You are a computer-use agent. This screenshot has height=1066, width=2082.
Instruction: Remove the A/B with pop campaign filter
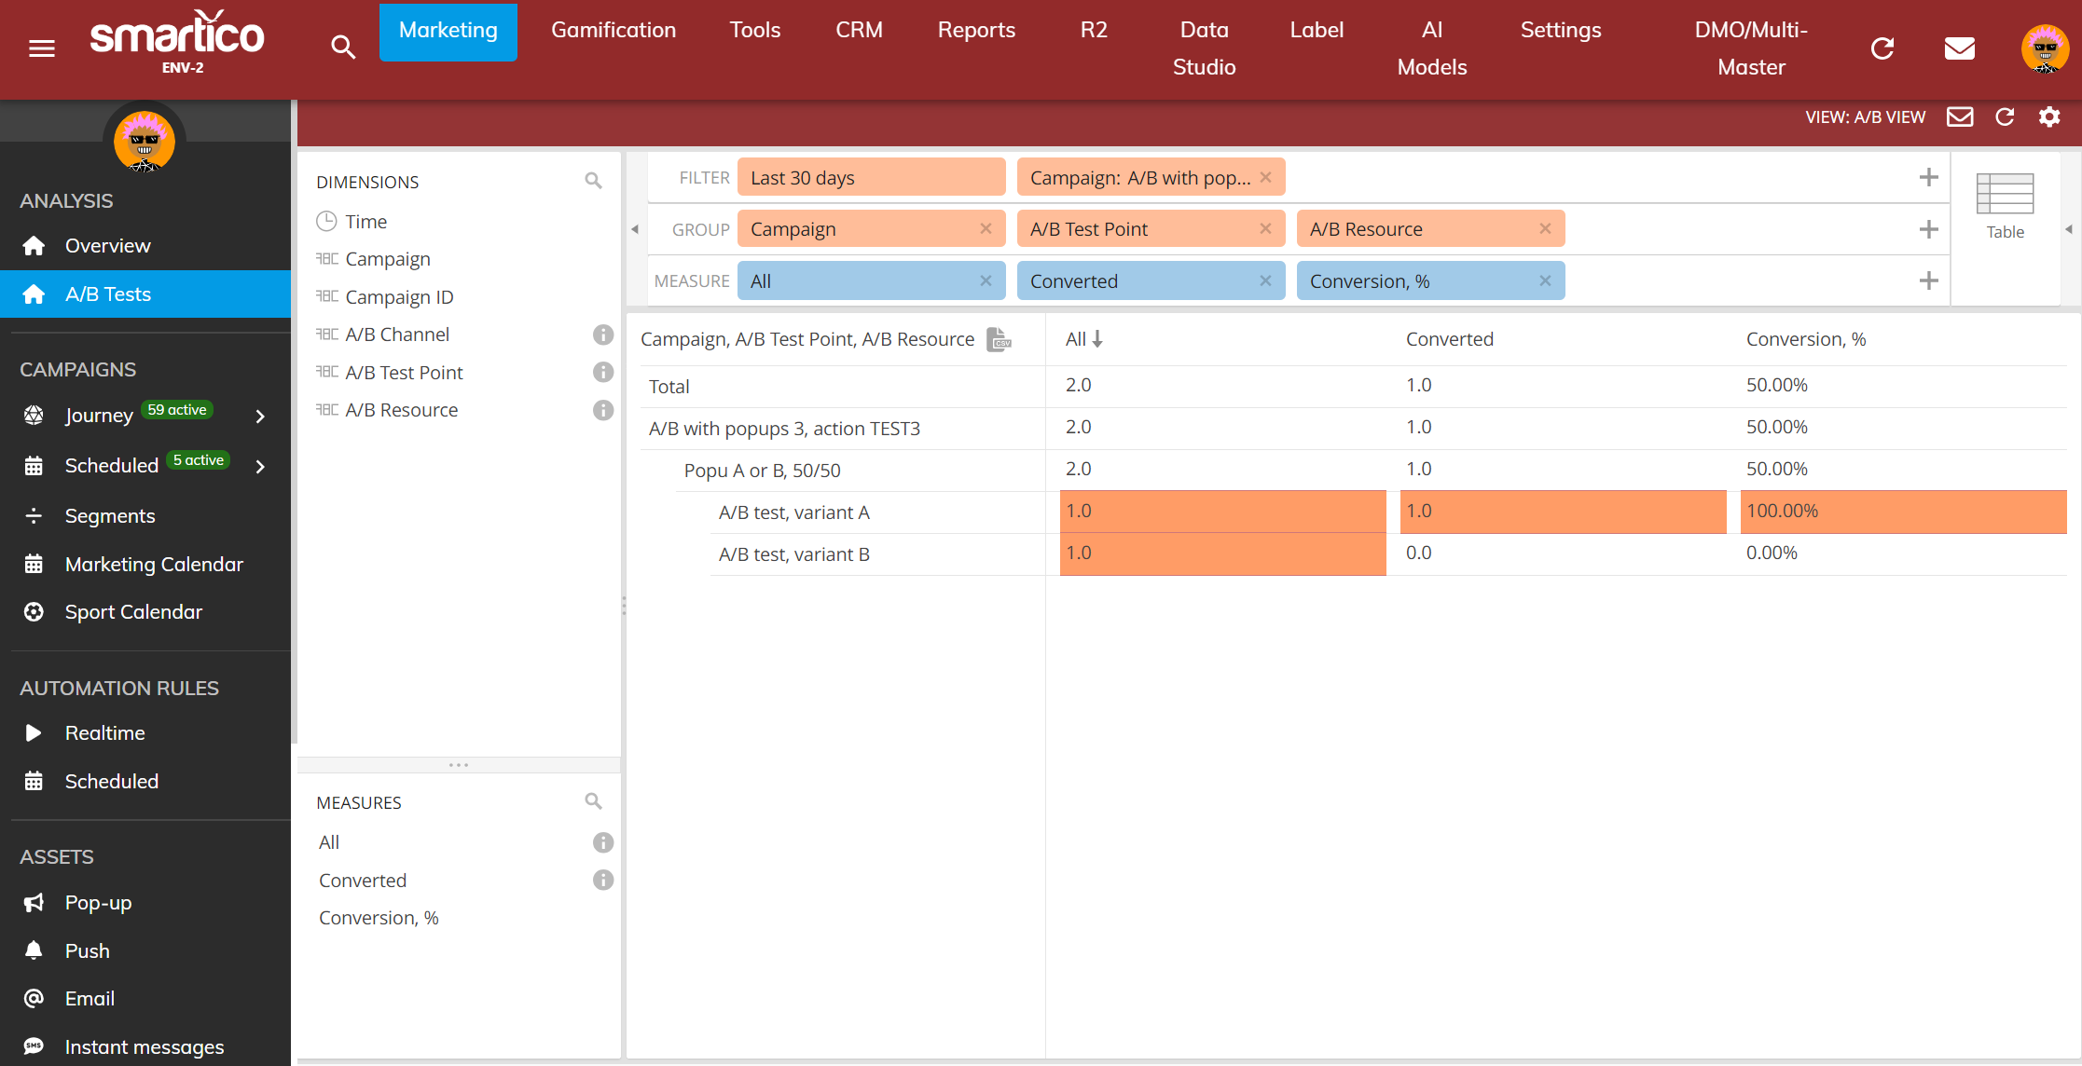[x=1265, y=177]
